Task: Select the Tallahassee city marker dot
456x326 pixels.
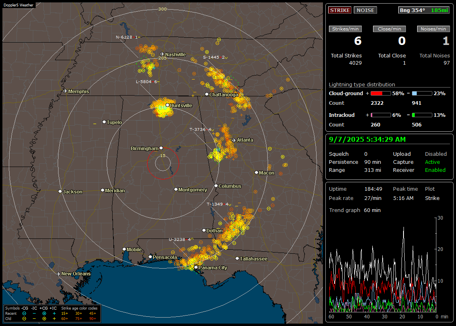Action: [x=237, y=259]
